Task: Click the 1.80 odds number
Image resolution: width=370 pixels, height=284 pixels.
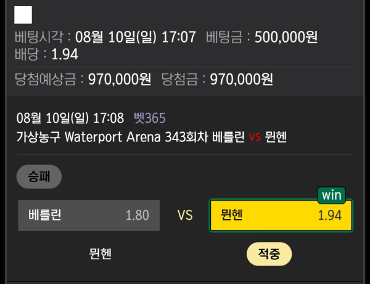Action: [137, 215]
